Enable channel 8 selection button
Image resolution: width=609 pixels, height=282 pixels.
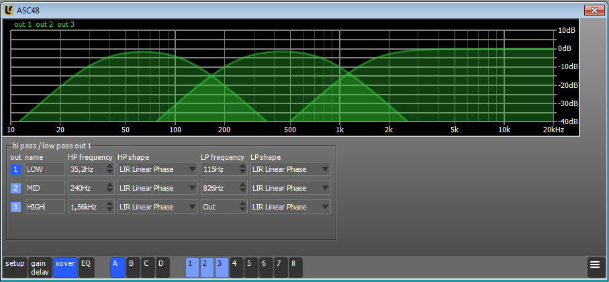point(295,267)
